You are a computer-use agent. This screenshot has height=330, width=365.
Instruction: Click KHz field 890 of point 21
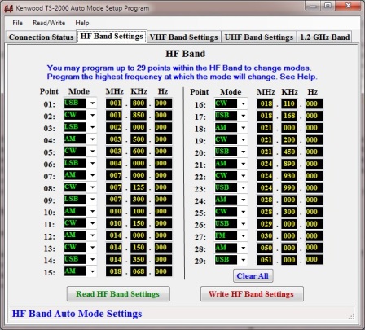click(289, 164)
